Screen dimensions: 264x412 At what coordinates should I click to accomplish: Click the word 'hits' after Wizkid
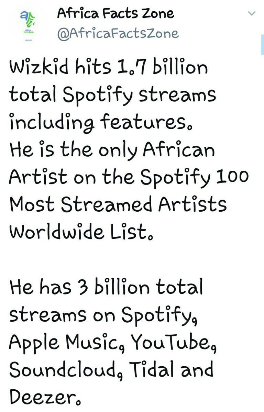pos(93,66)
